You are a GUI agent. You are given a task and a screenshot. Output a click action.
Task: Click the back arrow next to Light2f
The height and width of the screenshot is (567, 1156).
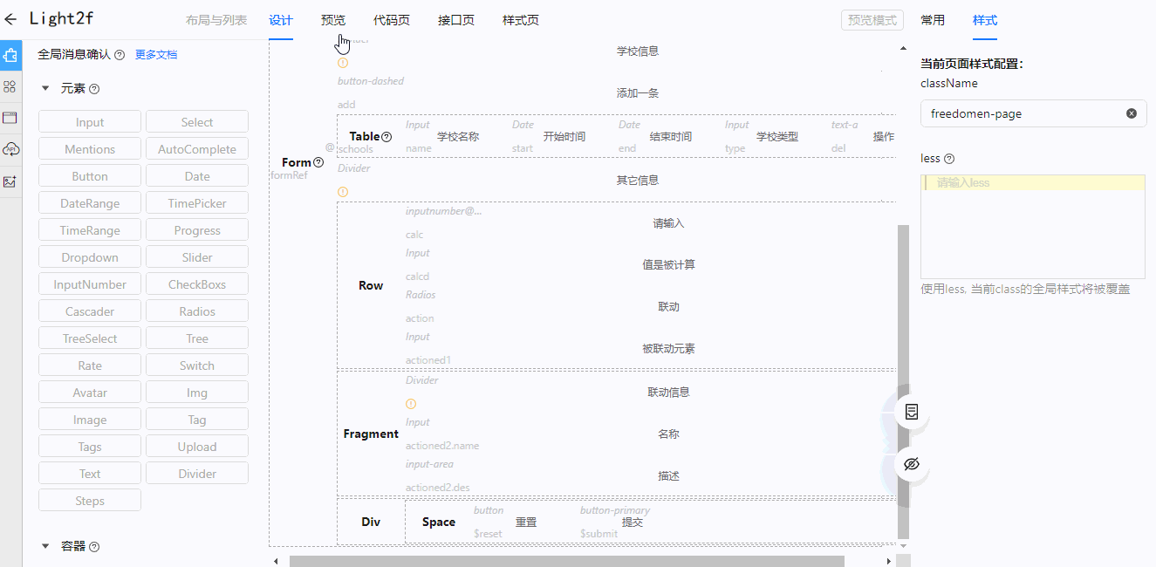(10, 18)
